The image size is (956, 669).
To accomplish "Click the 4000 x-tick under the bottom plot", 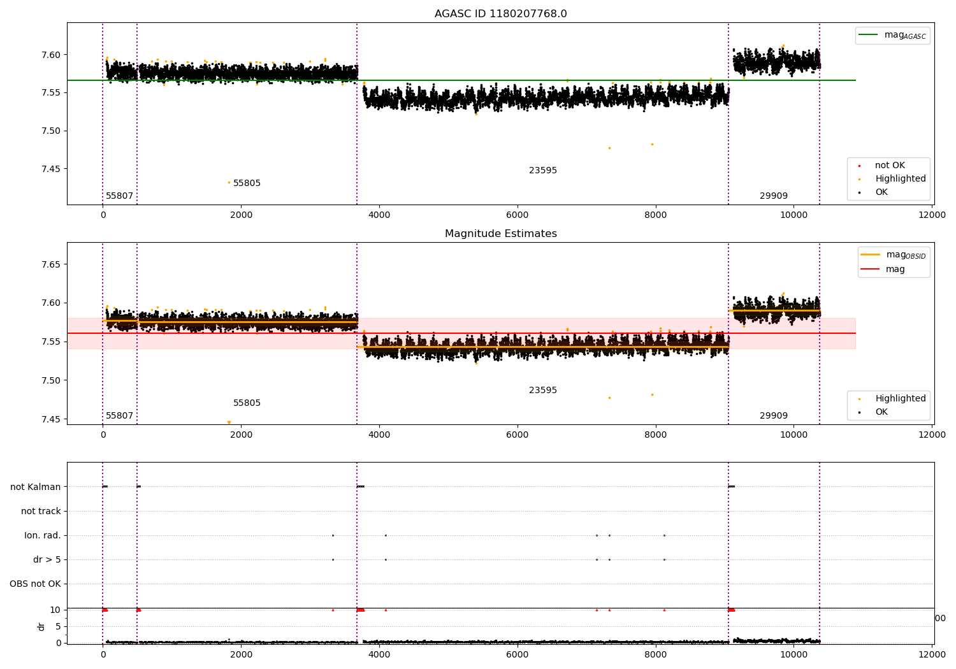I will [x=379, y=654].
